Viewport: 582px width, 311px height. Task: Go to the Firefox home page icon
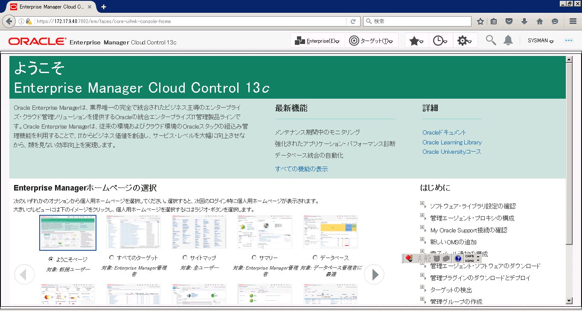pyautogui.click(x=540, y=21)
